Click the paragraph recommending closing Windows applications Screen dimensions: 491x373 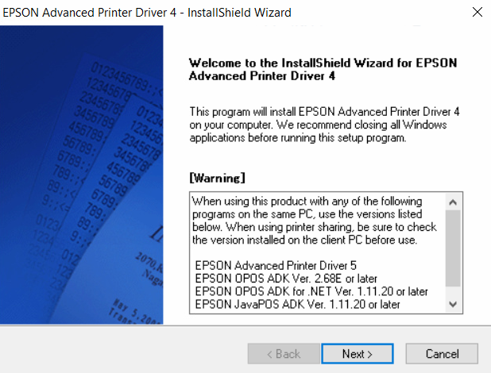[x=324, y=125]
